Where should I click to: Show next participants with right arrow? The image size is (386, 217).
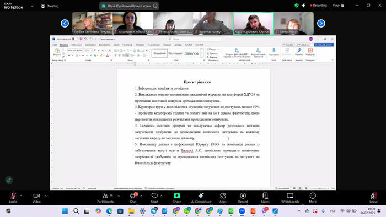click(321, 23)
